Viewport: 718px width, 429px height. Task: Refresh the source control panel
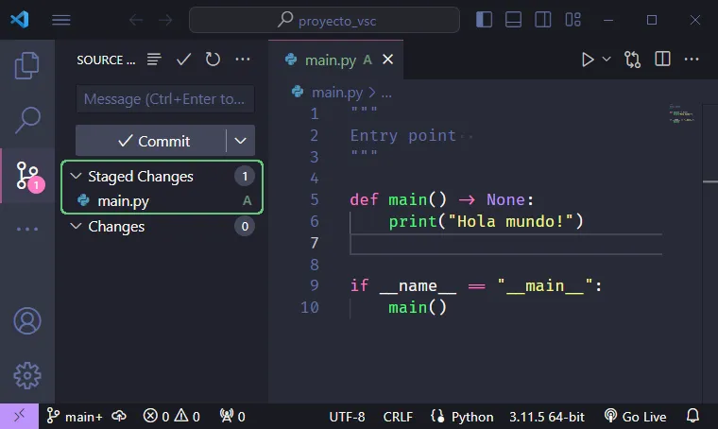point(213,60)
